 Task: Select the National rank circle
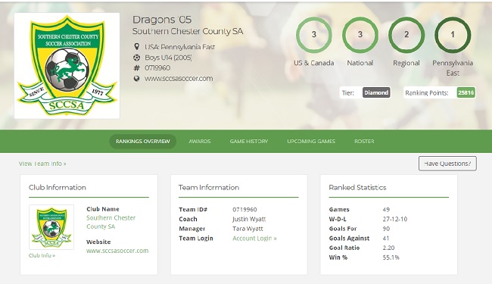click(360, 35)
